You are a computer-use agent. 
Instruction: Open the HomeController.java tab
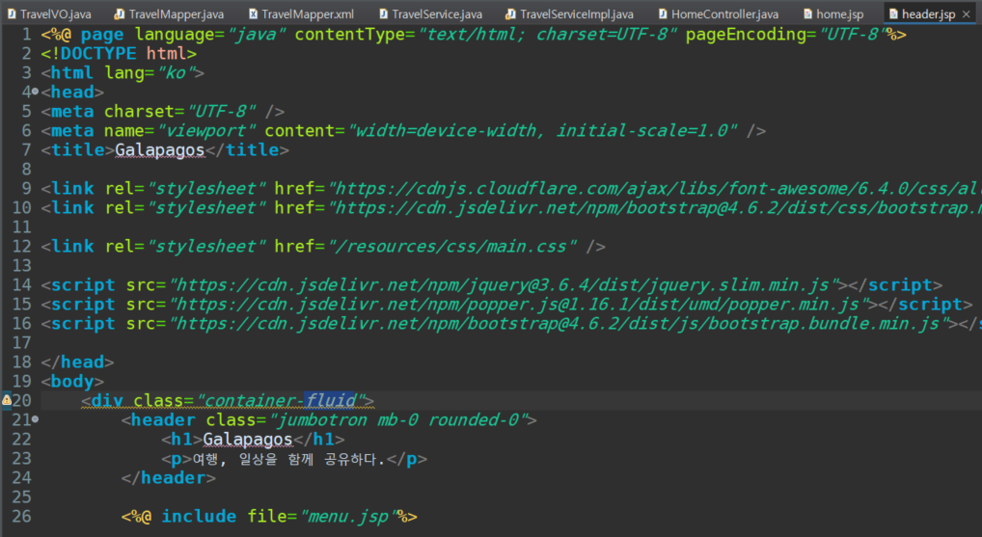[719, 13]
